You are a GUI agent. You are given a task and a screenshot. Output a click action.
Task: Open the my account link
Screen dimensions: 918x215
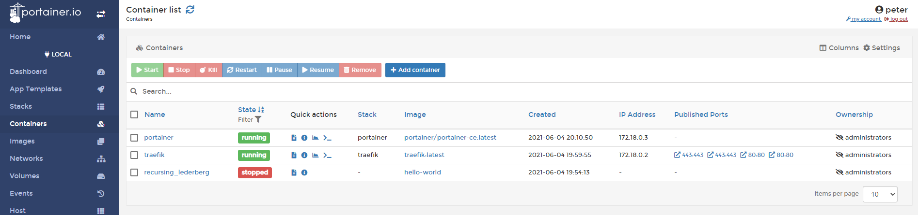point(864,19)
